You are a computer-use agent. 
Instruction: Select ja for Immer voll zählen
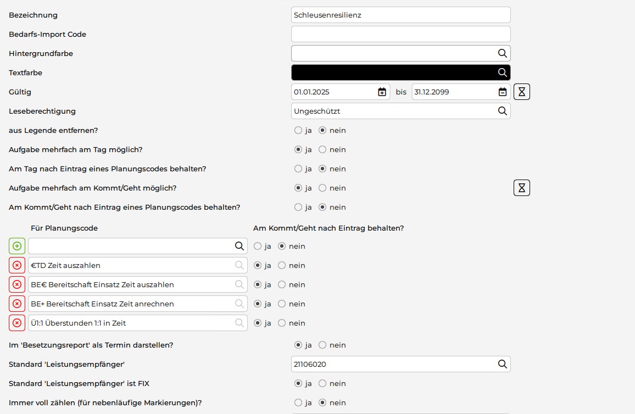pyautogui.click(x=298, y=402)
